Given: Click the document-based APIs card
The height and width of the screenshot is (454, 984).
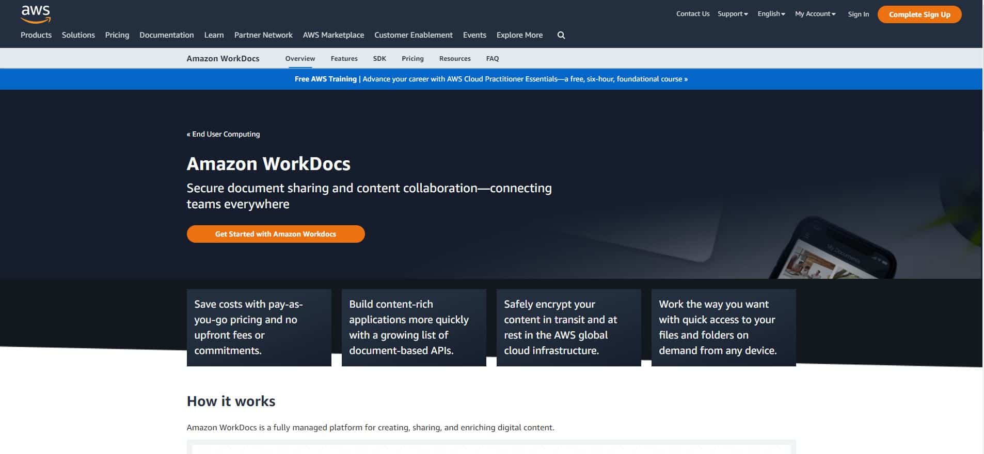Looking at the screenshot, I should (414, 328).
